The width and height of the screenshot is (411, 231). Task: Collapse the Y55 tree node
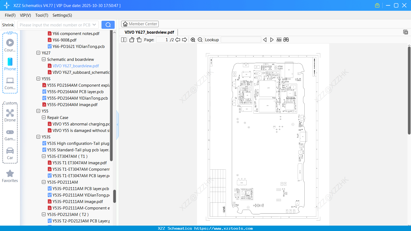tap(38, 111)
